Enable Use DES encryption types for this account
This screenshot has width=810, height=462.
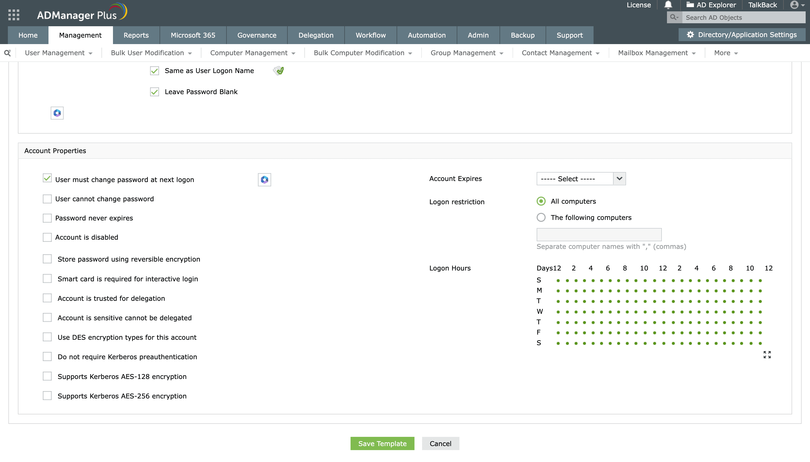[x=47, y=337]
